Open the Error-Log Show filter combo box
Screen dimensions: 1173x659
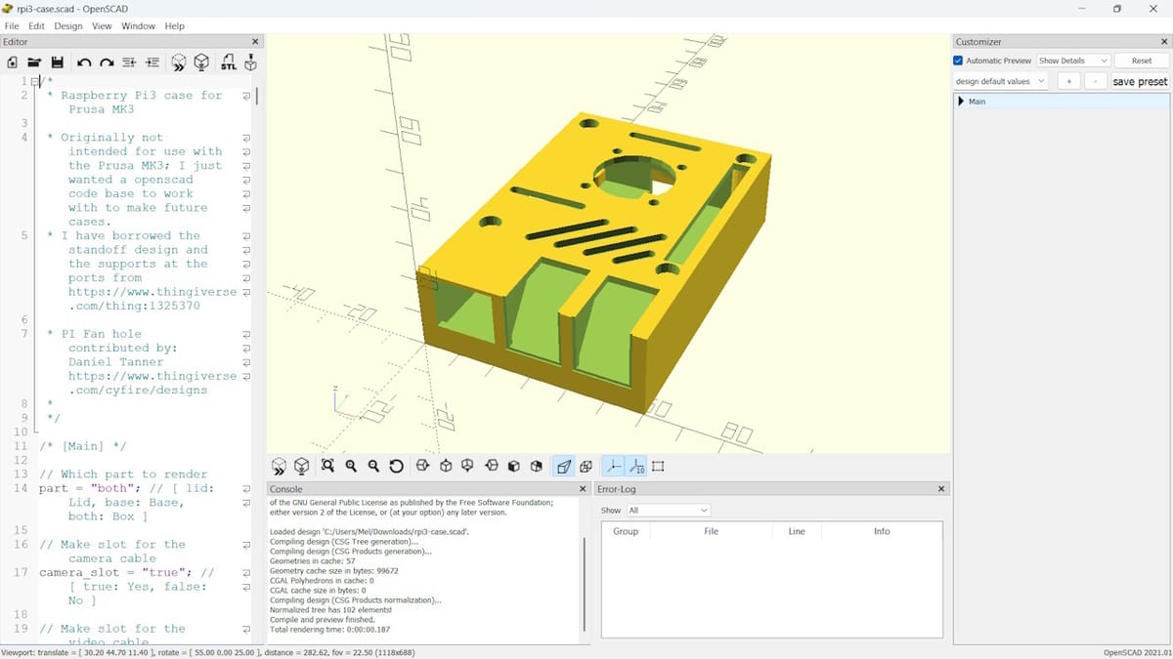(668, 510)
